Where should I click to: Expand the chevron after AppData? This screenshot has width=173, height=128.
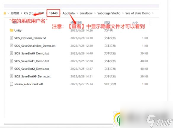(x=77, y=13)
